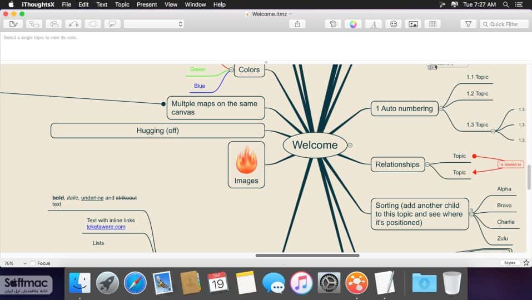
Task: Click the add relationship arrow toolbar icon
Action: 73,24
